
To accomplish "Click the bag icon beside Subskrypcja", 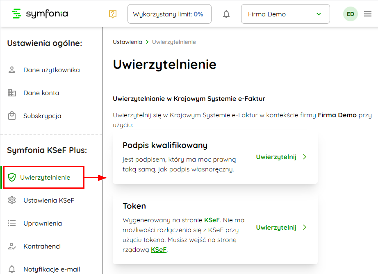I will click(x=12, y=116).
